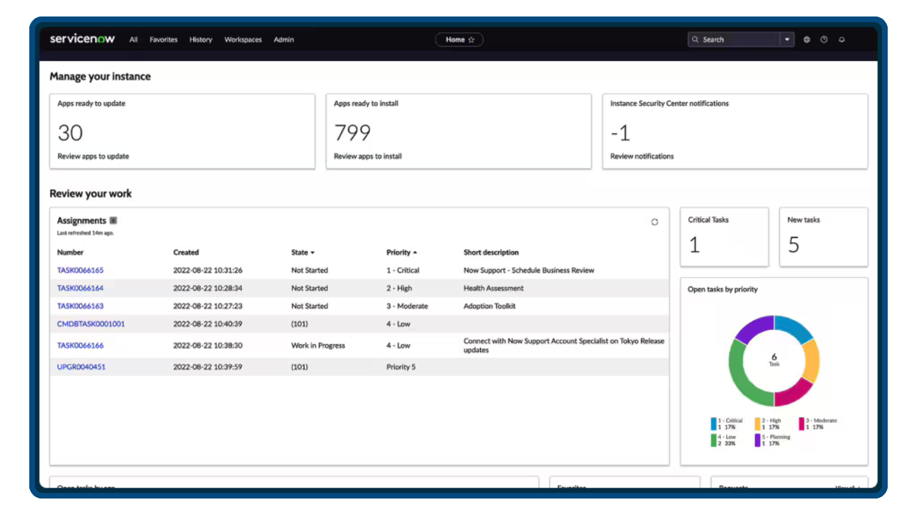Click the Apps ready to update value 30
Image resolution: width=917 pixels, height=515 pixels.
tap(70, 132)
